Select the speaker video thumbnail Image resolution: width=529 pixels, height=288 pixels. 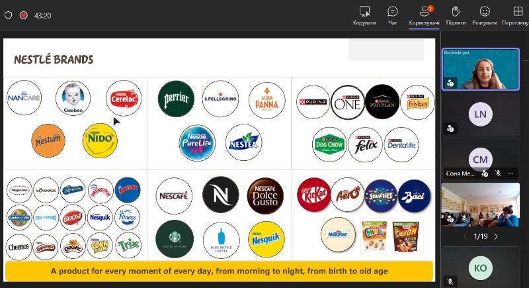pos(481,70)
